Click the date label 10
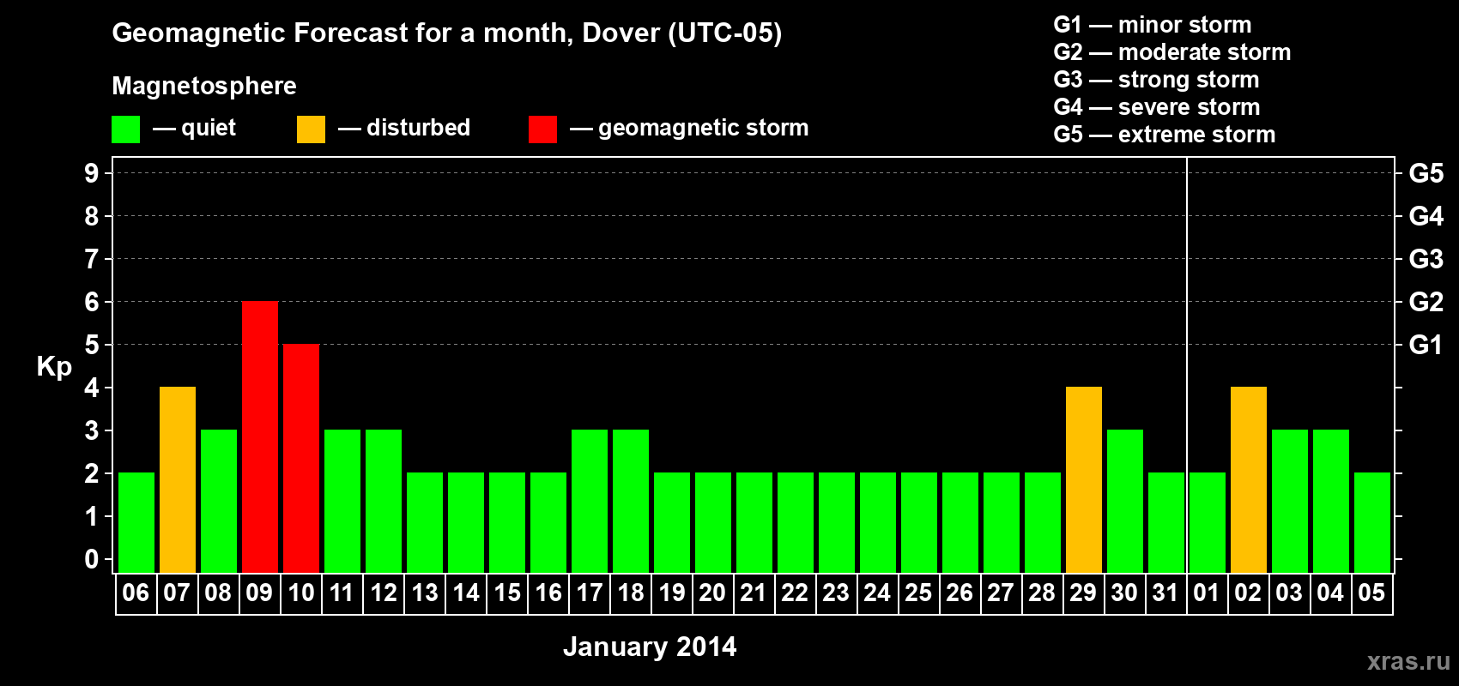Viewport: 1459px width, 686px height. click(x=301, y=593)
